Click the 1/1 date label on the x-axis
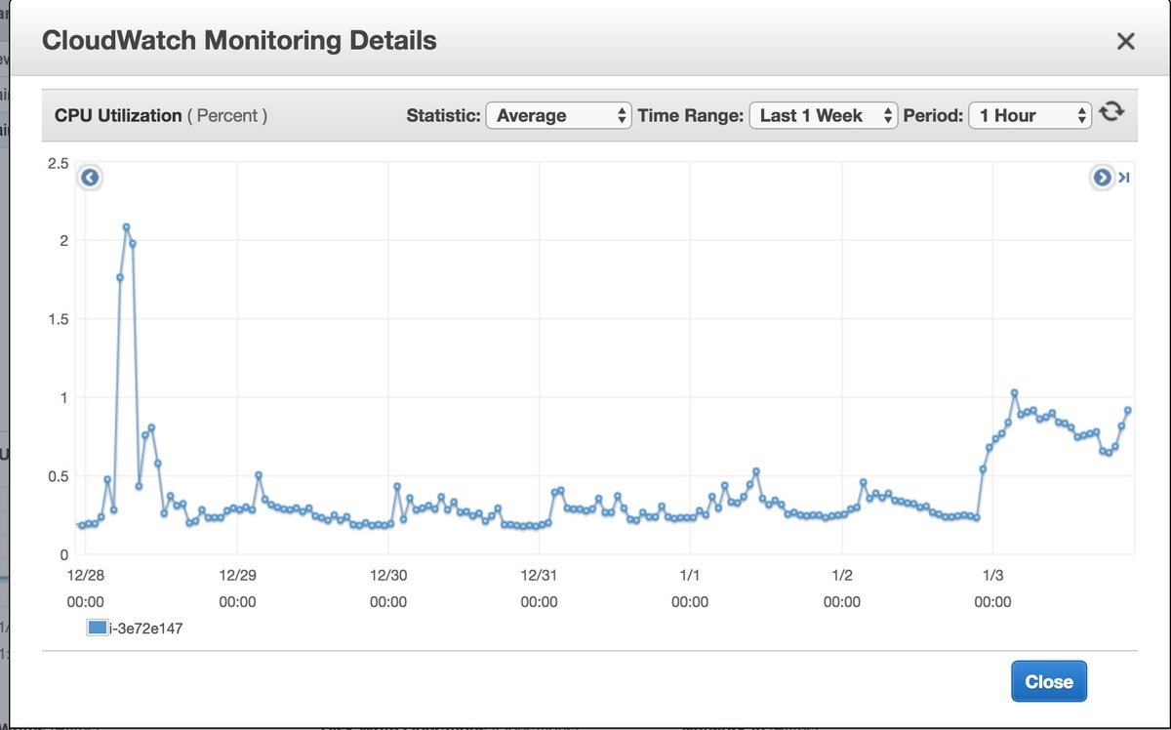Image resolution: width=1171 pixels, height=730 pixels. tap(690, 575)
